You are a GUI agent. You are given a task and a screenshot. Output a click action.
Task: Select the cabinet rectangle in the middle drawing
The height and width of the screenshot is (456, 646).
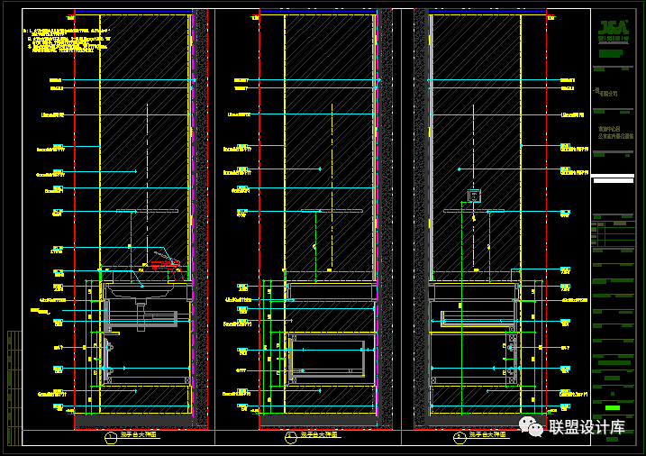click(326, 354)
